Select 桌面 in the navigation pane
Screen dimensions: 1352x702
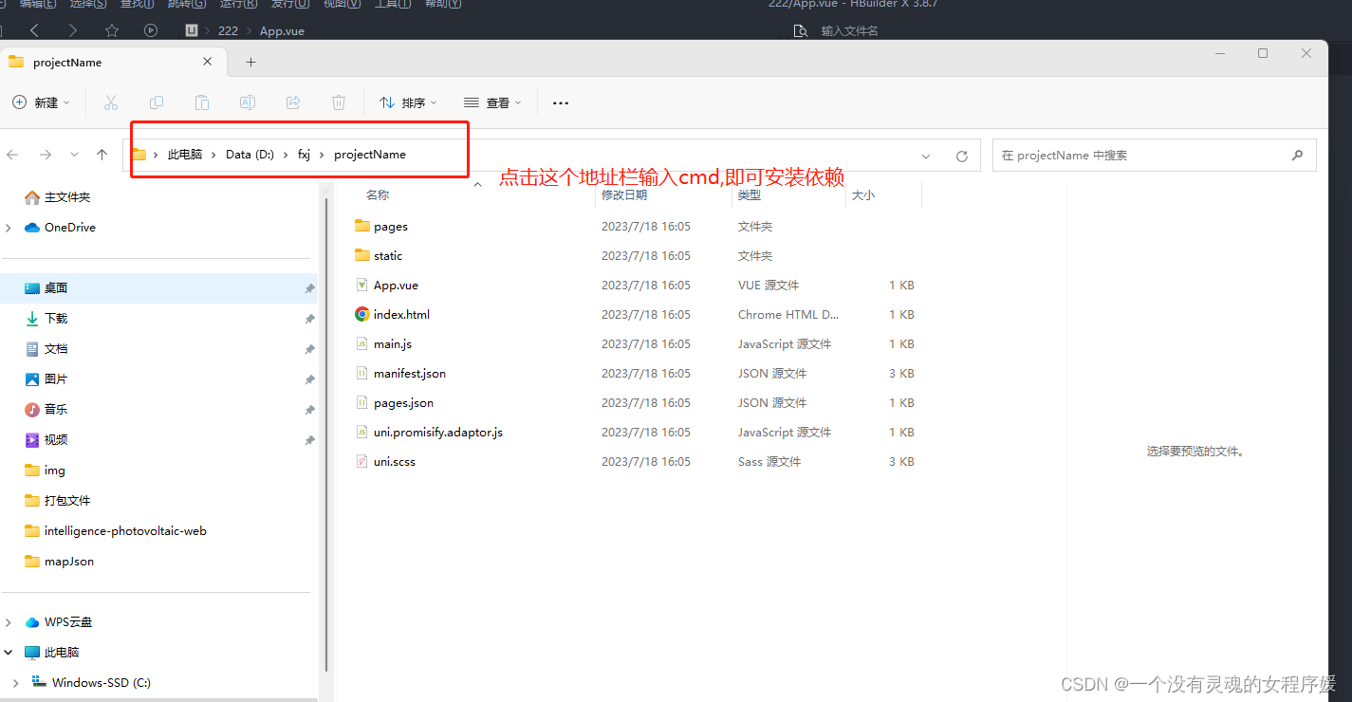click(x=159, y=288)
